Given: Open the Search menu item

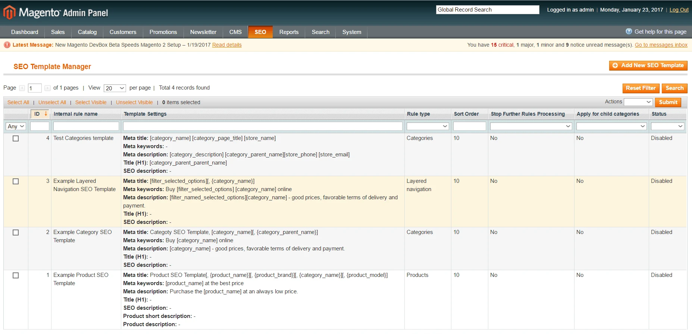Looking at the screenshot, I should (321, 32).
